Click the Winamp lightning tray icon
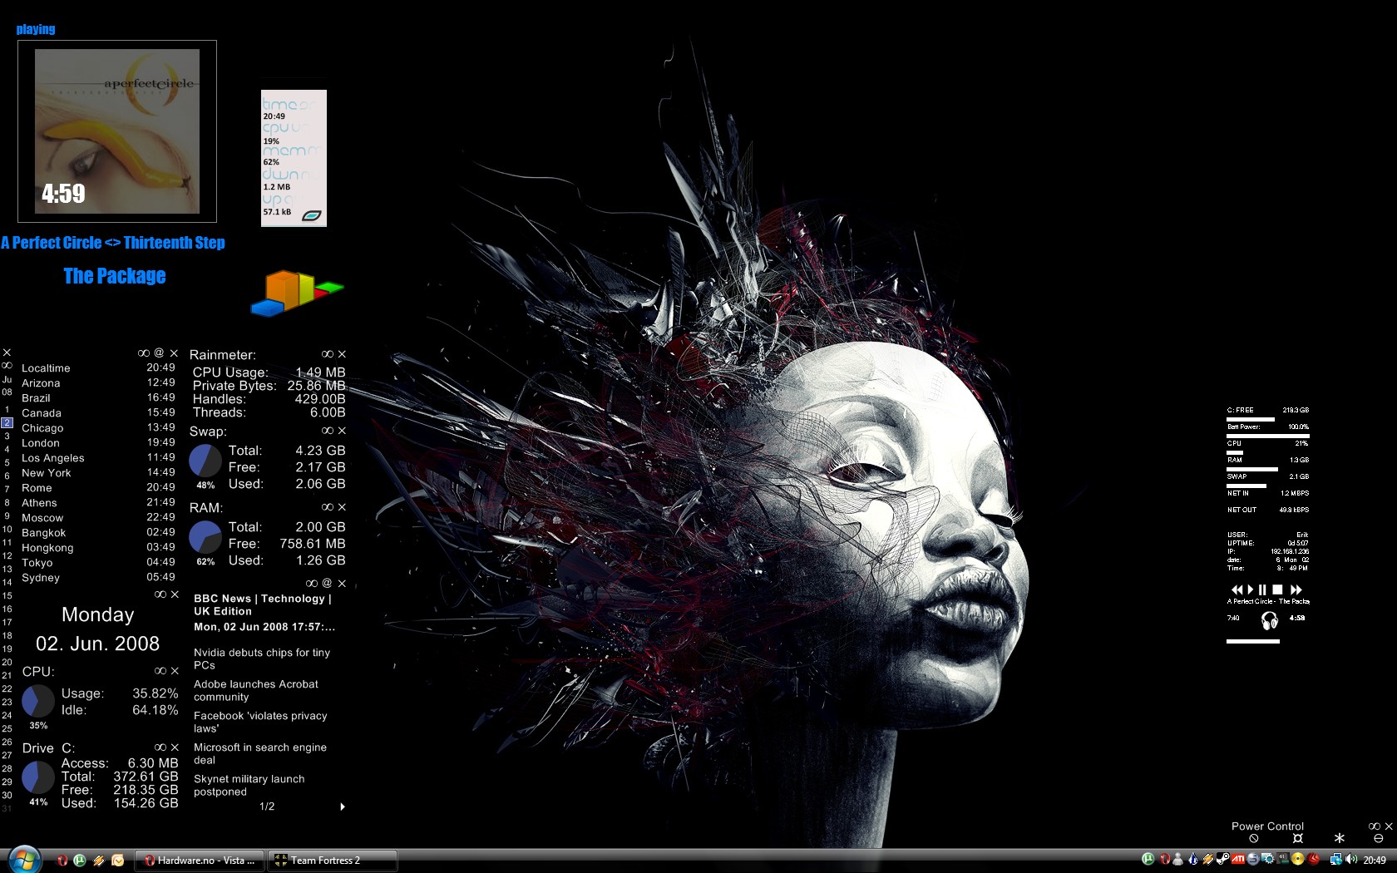 [x=1208, y=859]
